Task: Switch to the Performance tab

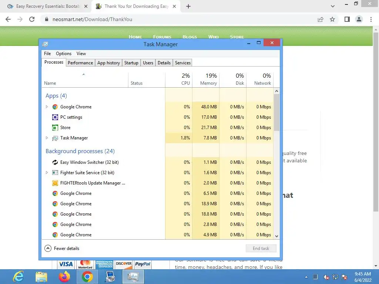Action: pyautogui.click(x=80, y=63)
